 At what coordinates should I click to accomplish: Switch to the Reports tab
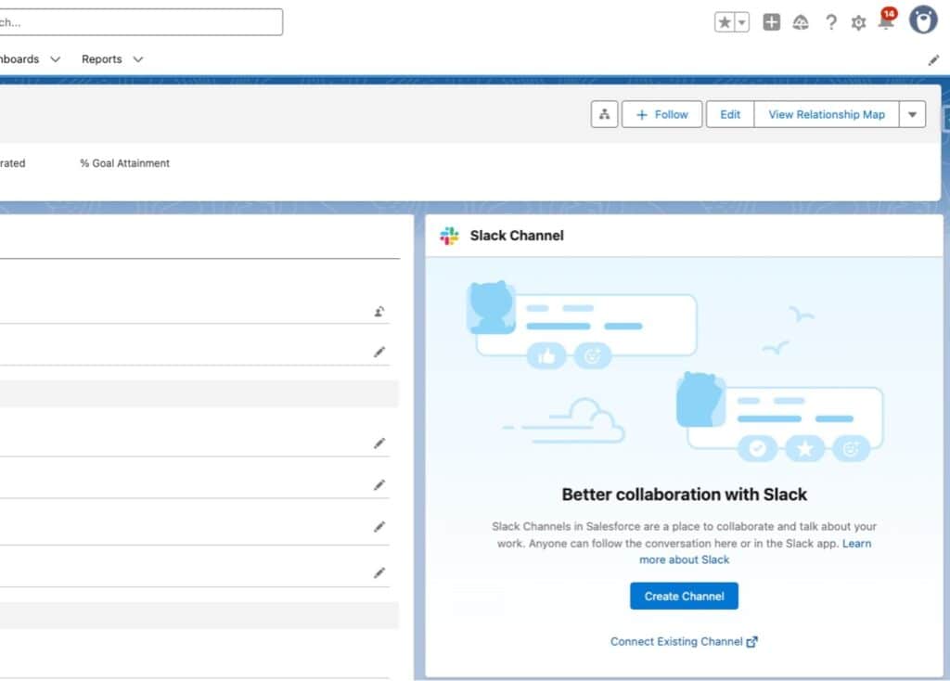100,58
